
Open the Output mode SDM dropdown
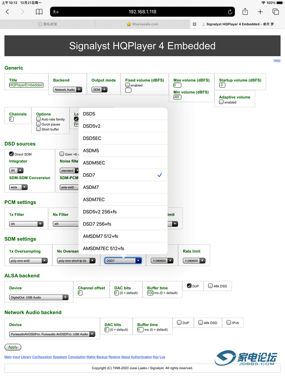coord(99,90)
